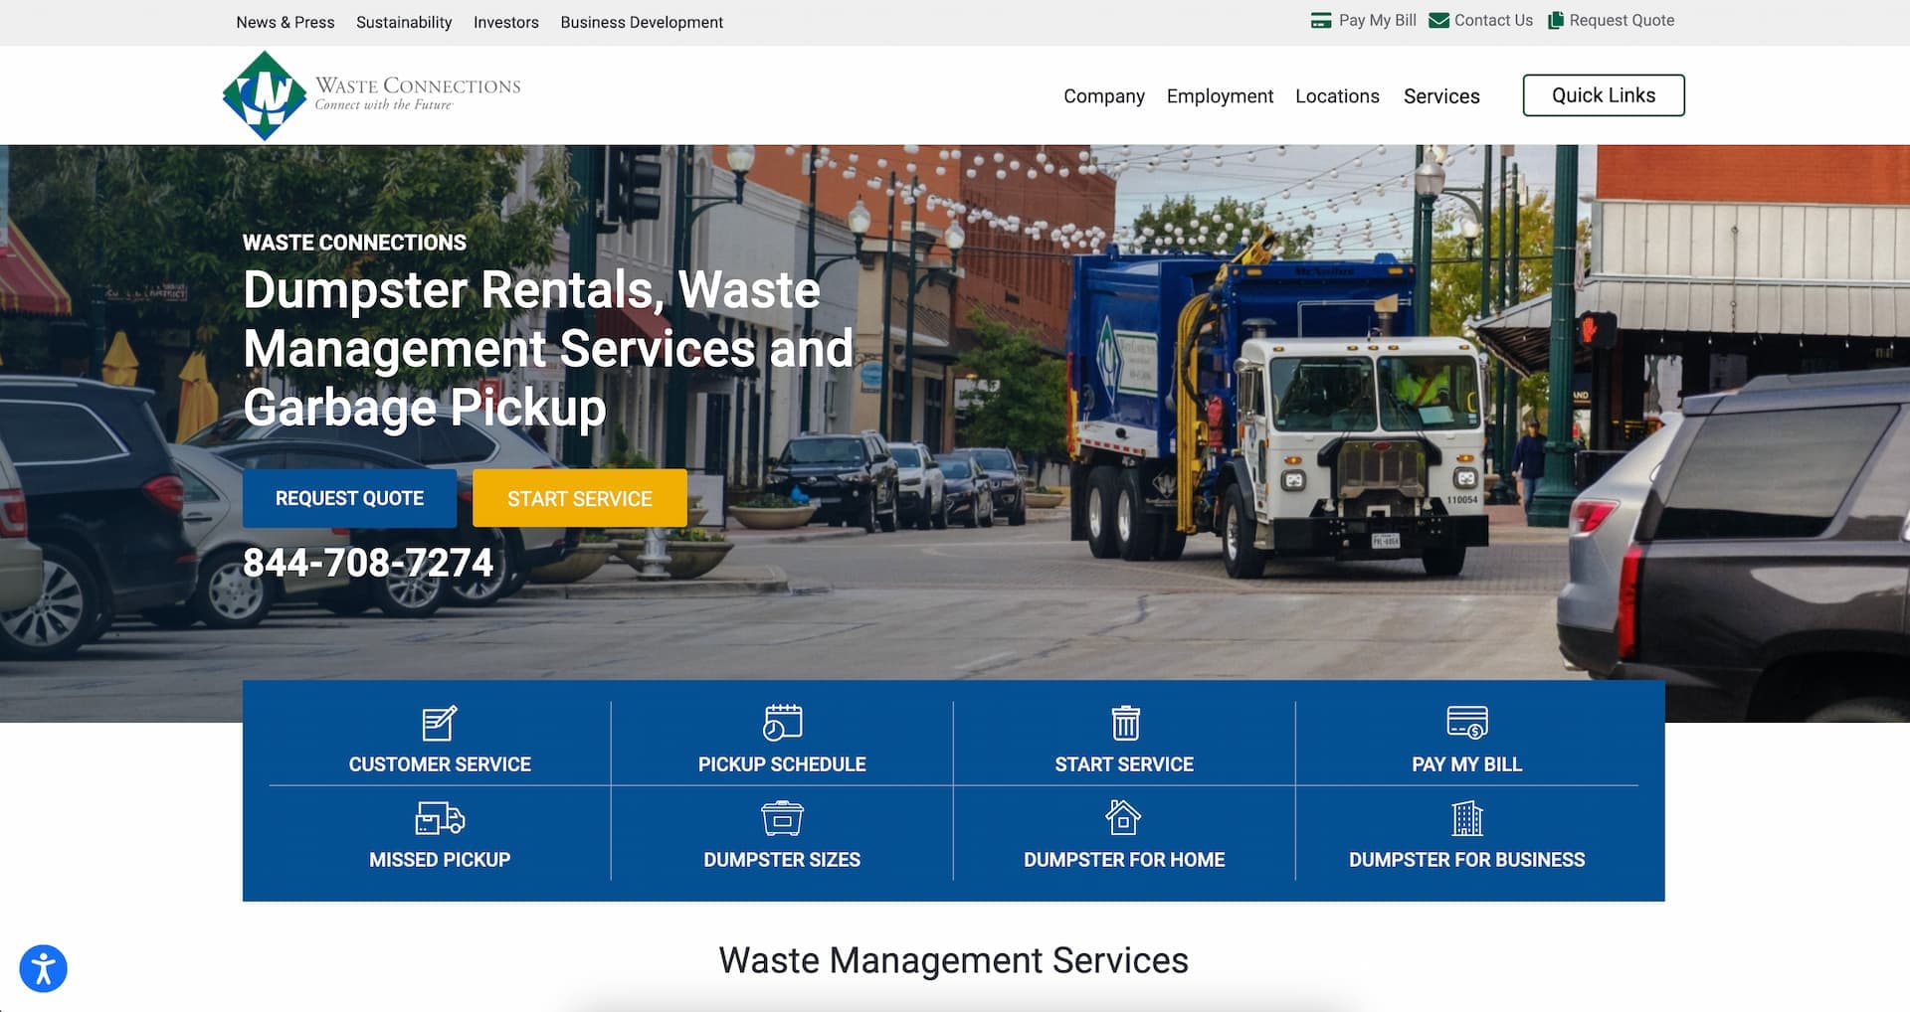Visit the Business Development page
The image size is (1910, 1012).
[x=642, y=22]
